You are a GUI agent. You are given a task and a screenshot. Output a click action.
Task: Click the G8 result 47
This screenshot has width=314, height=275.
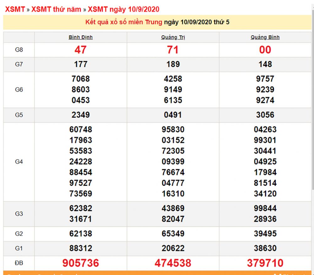81,50
